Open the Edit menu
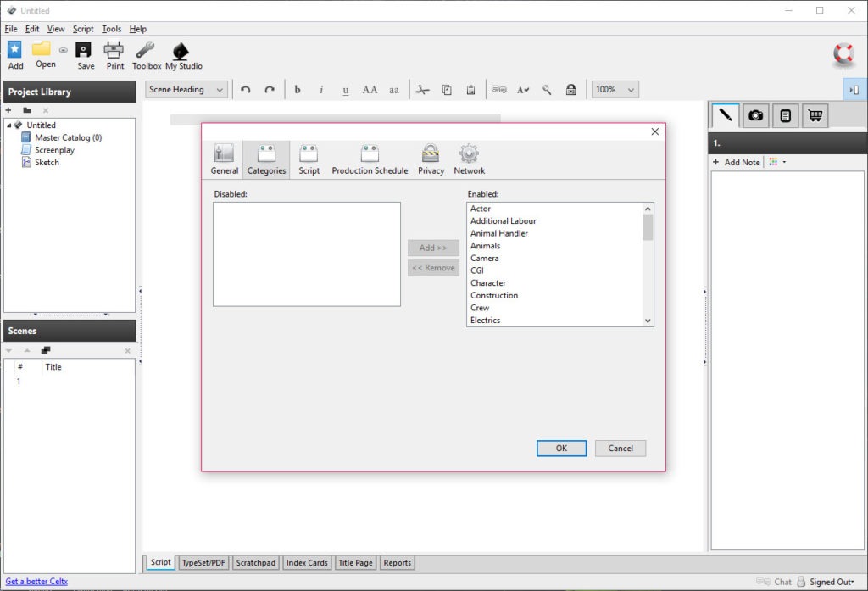This screenshot has height=591, width=868. (32, 29)
